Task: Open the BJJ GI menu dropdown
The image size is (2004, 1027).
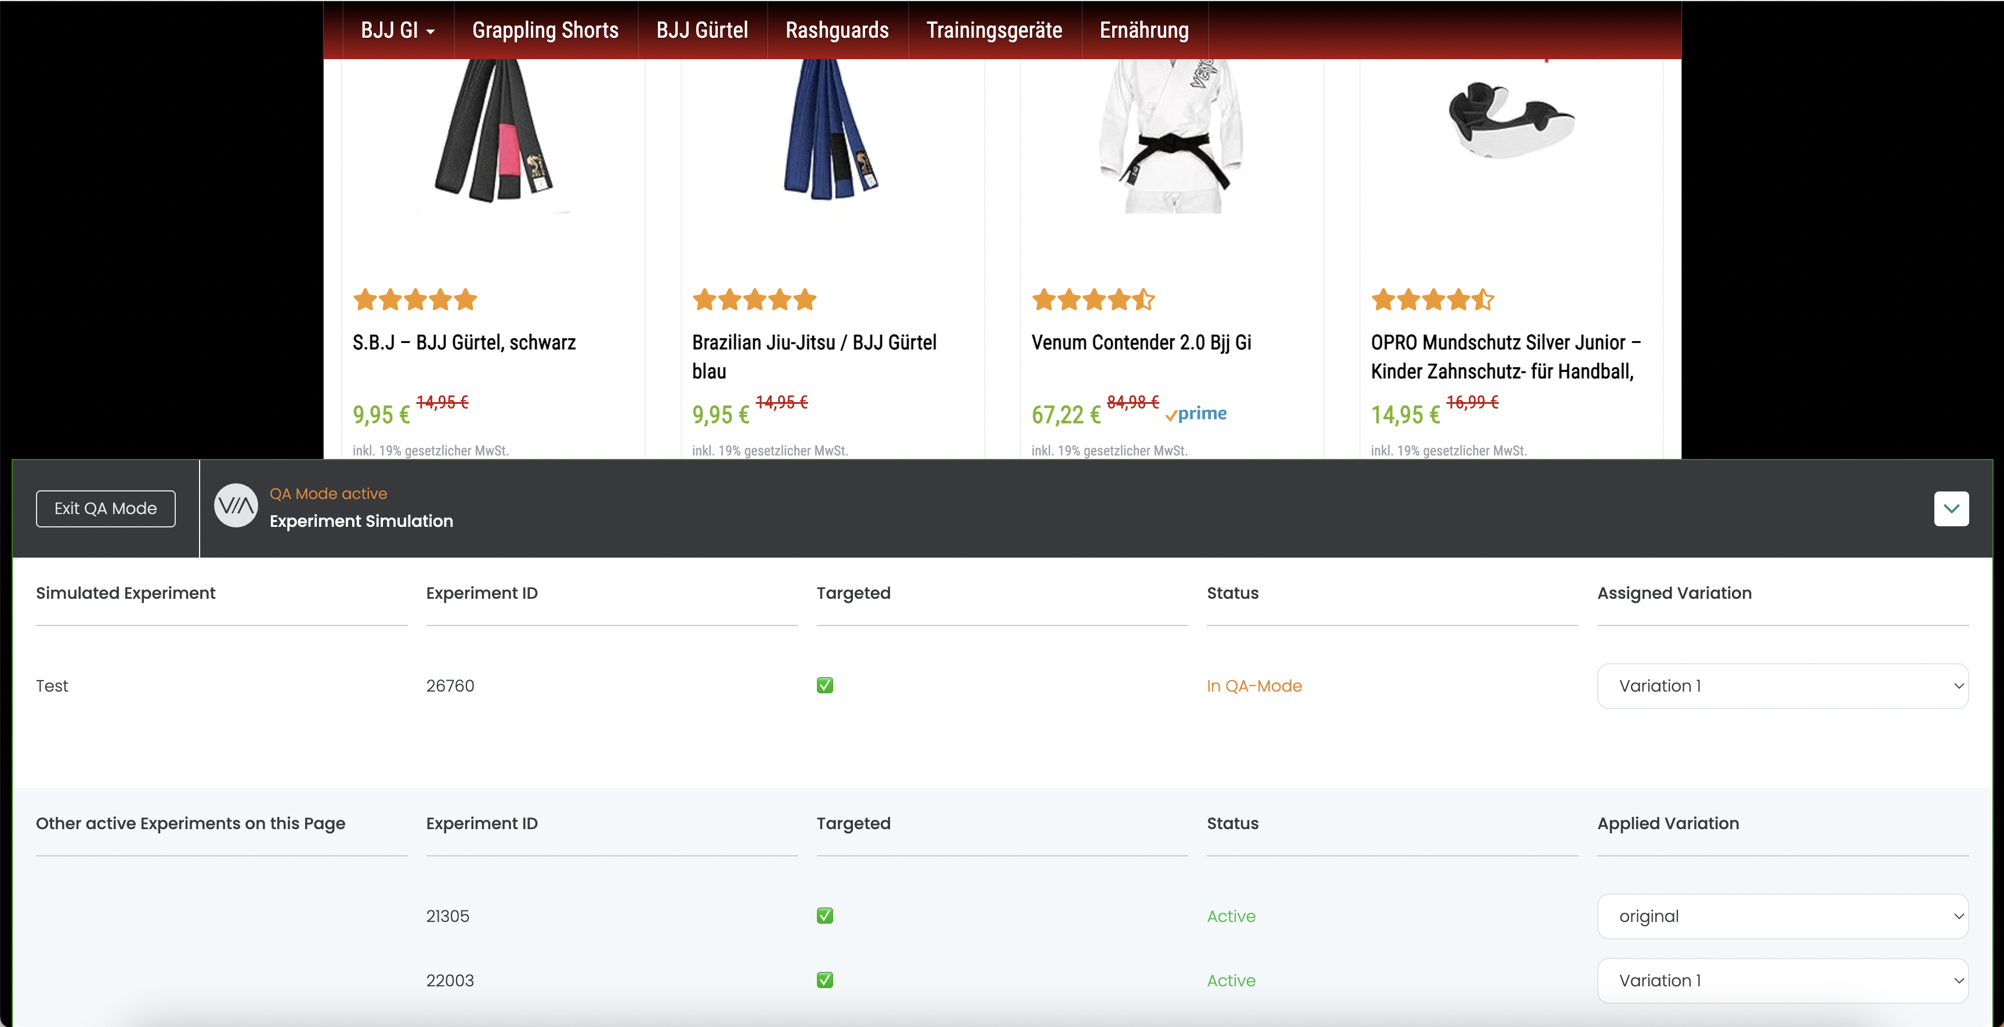Action: click(x=397, y=30)
